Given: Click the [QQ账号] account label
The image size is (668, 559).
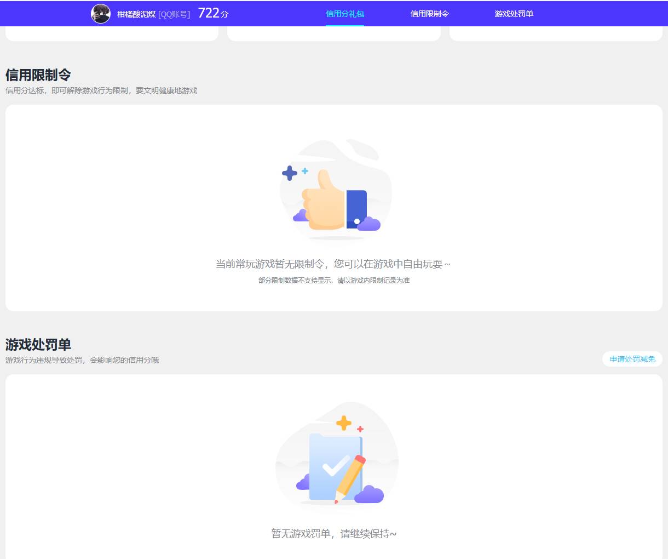Looking at the screenshot, I should (x=173, y=13).
